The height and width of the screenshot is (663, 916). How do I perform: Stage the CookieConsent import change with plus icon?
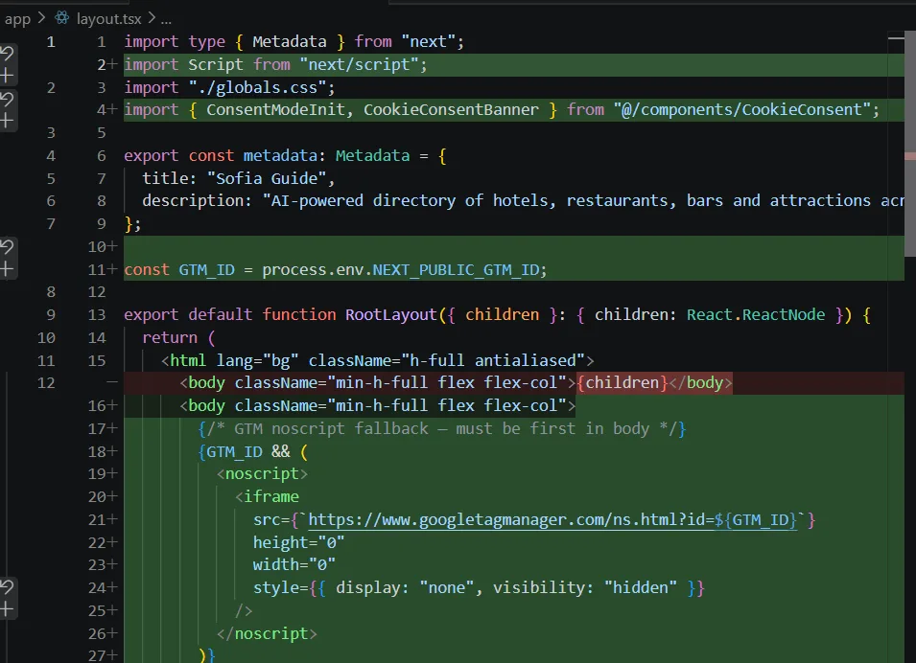click(x=7, y=122)
